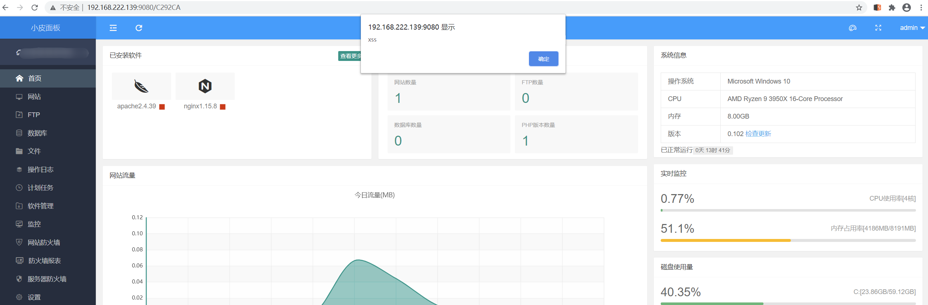
Task: Click the FTP数量 statistic card
Action: click(576, 92)
